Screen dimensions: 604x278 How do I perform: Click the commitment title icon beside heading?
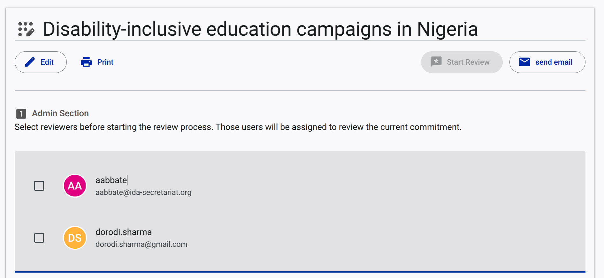pyautogui.click(x=26, y=29)
